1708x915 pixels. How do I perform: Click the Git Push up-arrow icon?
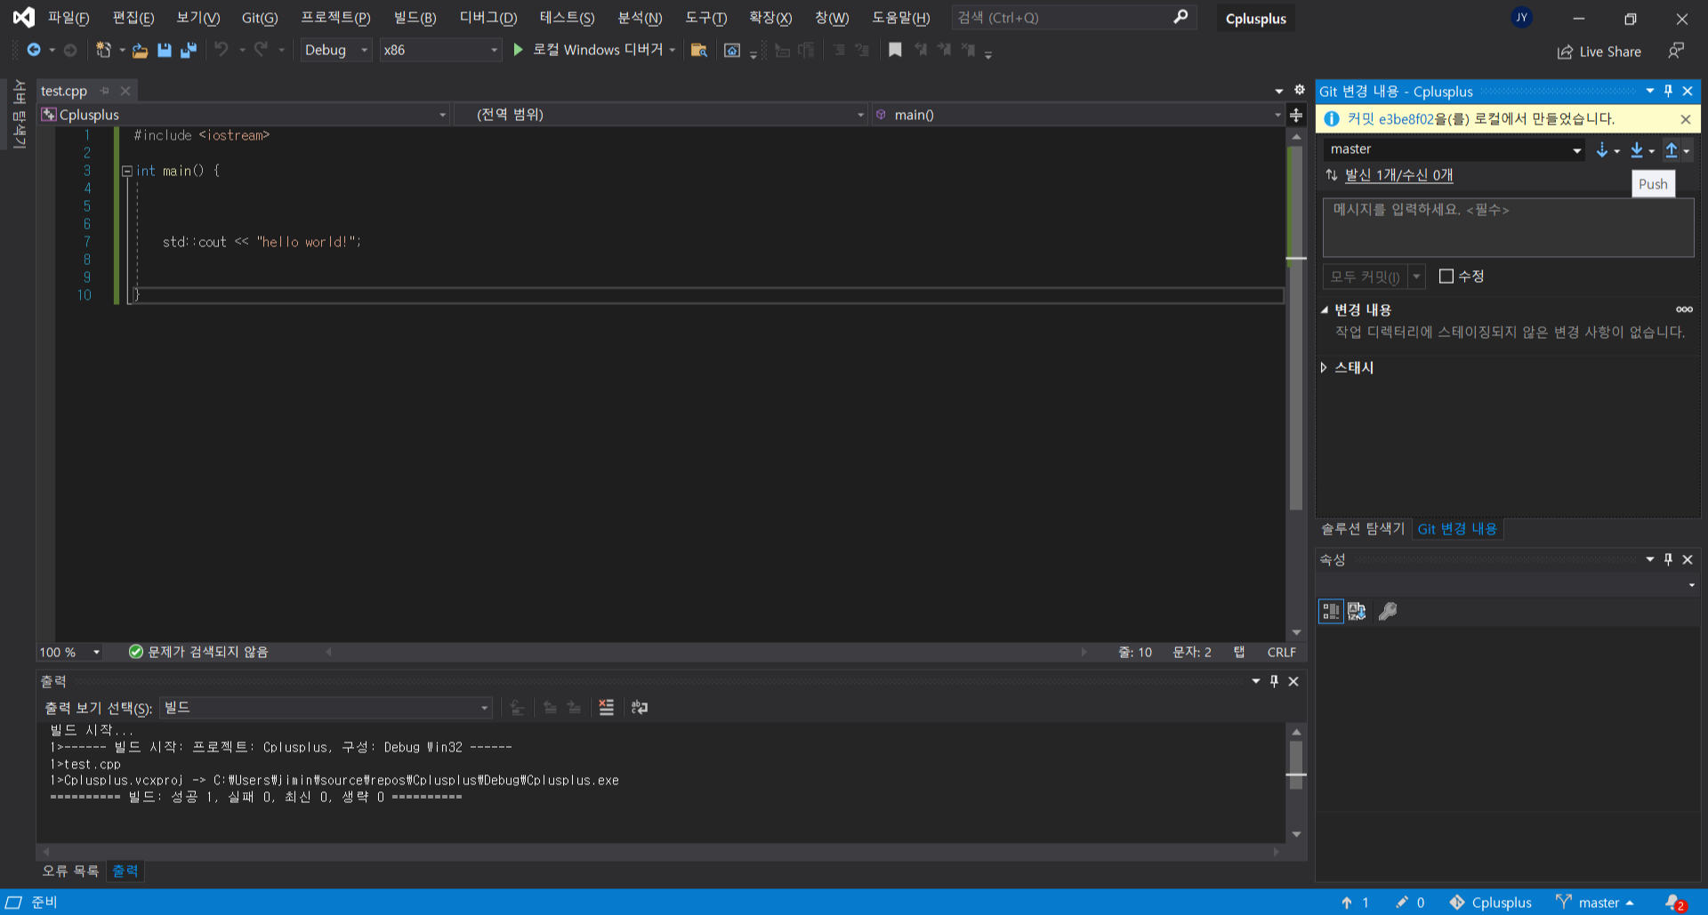(1672, 149)
